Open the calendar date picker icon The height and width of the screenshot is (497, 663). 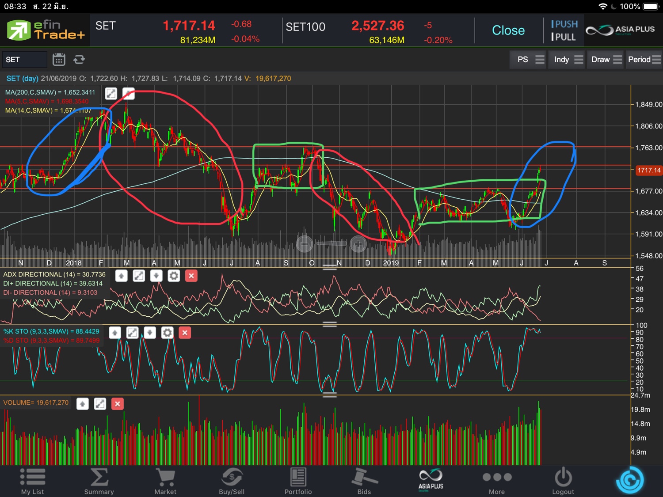(59, 60)
